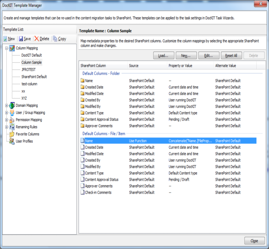Click the Renaming Rules AB icon
269x249 pixels.
(12, 127)
